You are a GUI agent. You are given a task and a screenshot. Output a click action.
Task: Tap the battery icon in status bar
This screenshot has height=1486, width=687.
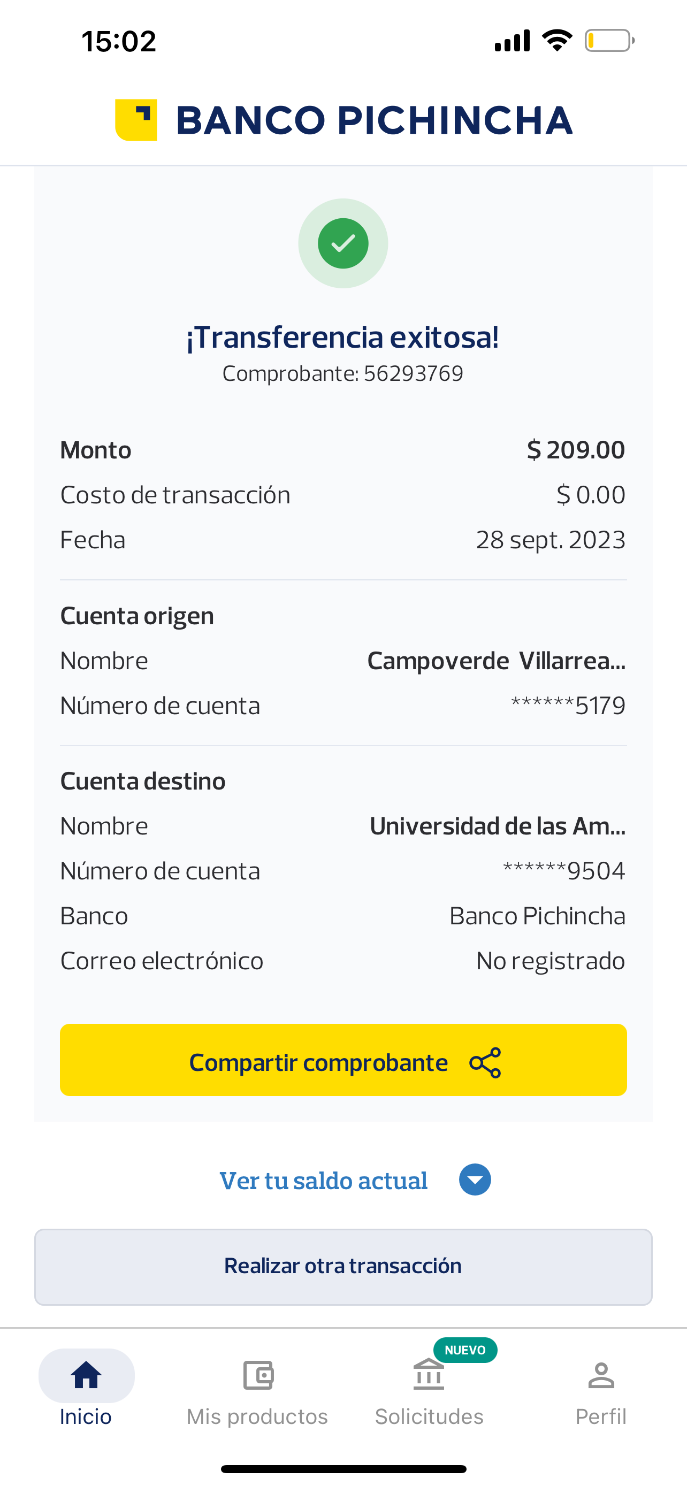(x=609, y=41)
